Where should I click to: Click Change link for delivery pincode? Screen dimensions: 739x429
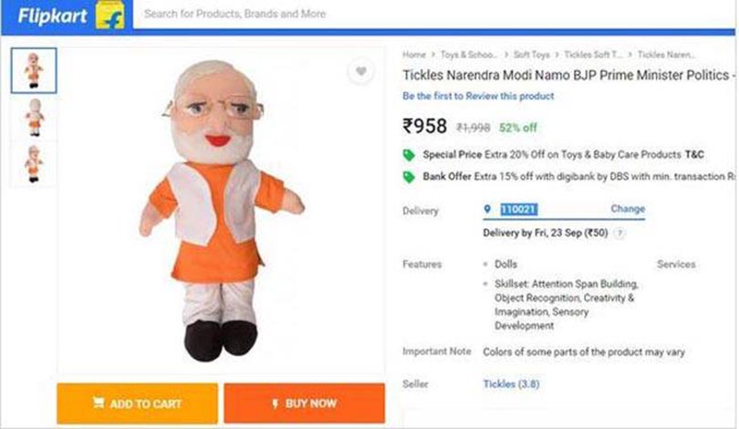[628, 209]
